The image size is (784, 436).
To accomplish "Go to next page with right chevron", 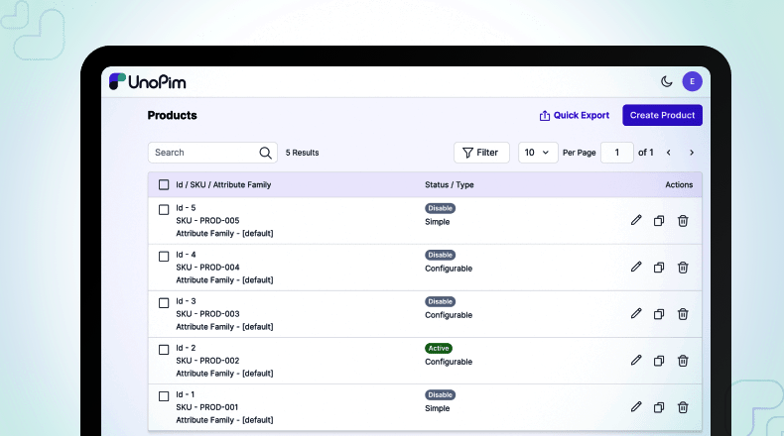I will pyautogui.click(x=692, y=153).
